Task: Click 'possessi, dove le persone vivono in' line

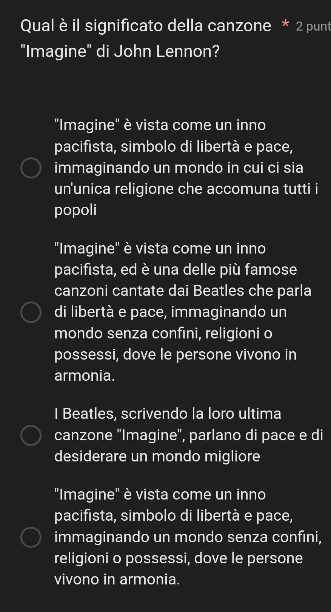Action: tap(176, 354)
